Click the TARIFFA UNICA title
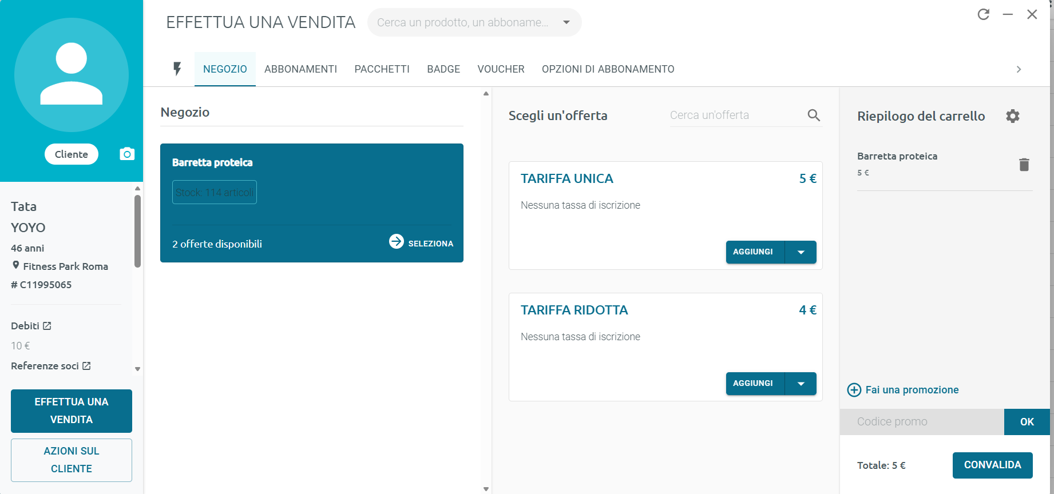 point(566,178)
